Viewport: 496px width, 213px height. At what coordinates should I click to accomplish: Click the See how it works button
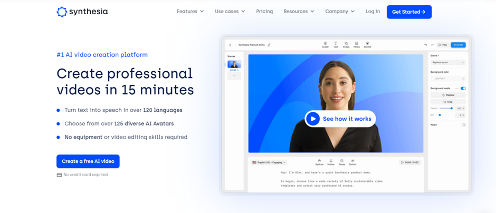[x=340, y=119]
